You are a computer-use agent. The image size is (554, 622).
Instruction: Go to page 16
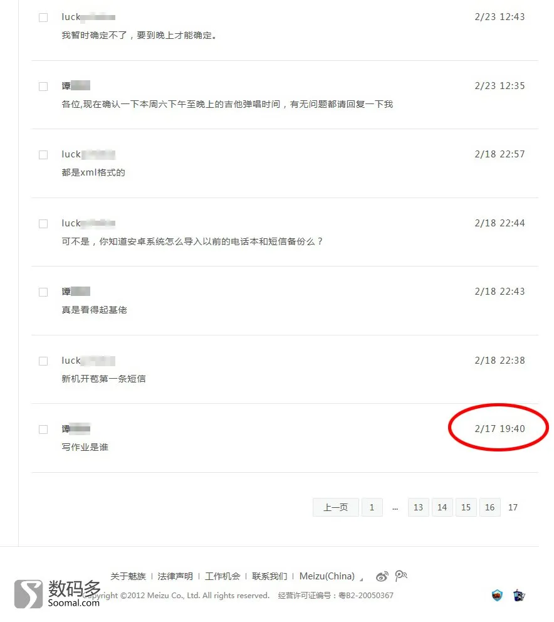(x=489, y=507)
